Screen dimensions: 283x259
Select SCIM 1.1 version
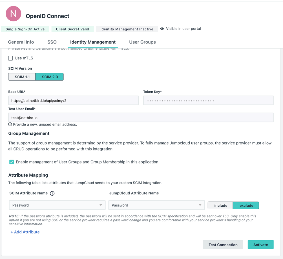22,77
